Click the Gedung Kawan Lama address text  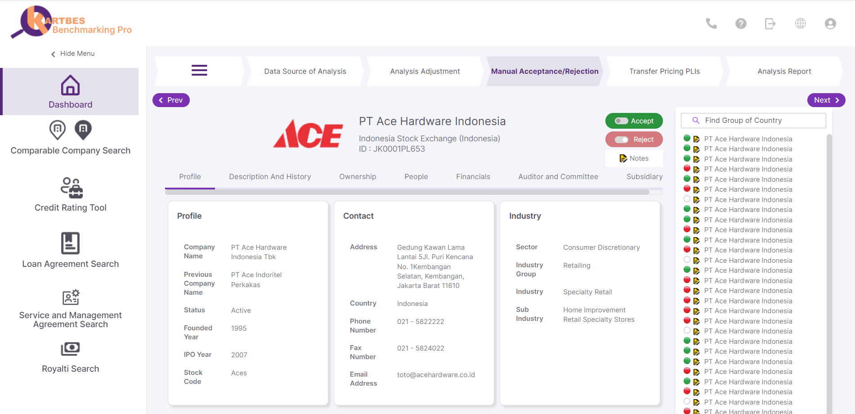tap(435, 266)
